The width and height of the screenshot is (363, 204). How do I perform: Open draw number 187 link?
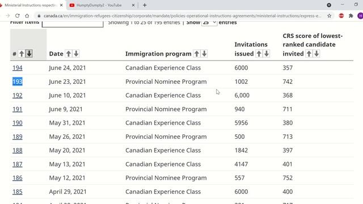[x=18, y=164]
